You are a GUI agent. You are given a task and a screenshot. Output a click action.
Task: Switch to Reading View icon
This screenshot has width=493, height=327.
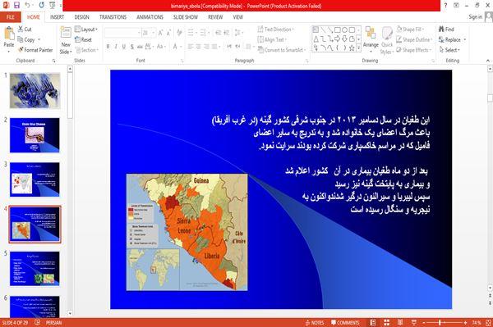400,323
